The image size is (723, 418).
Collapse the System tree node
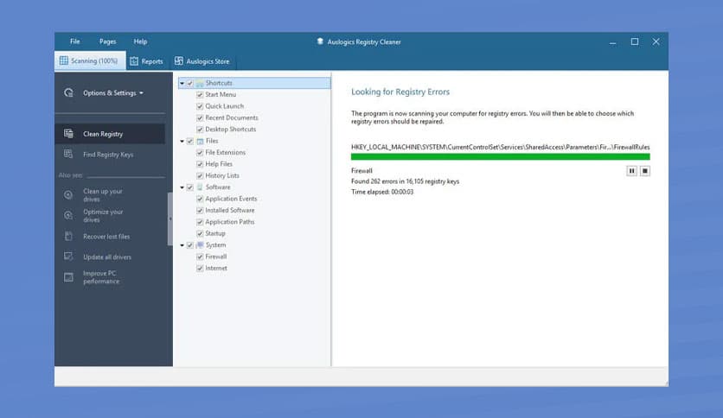click(x=182, y=245)
